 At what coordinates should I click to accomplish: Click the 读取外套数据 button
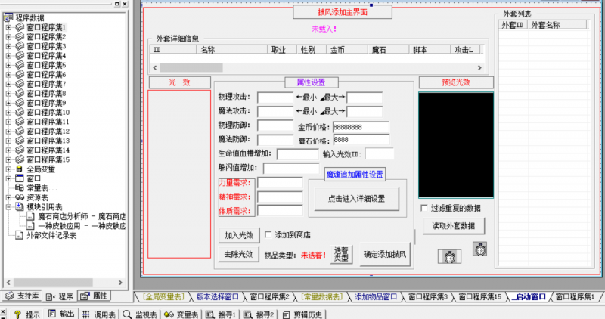tap(453, 226)
